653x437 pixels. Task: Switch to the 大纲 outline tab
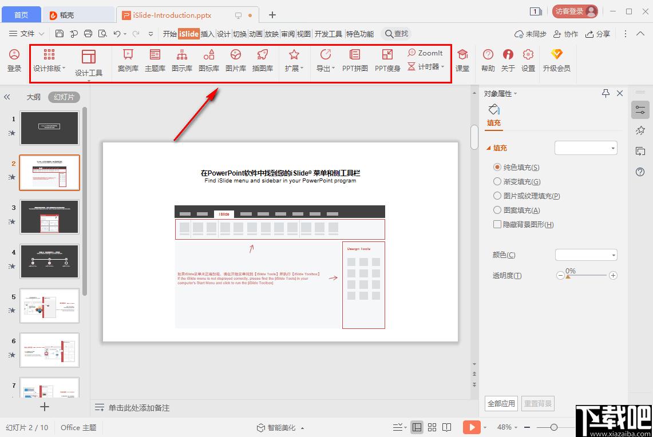click(x=34, y=97)
